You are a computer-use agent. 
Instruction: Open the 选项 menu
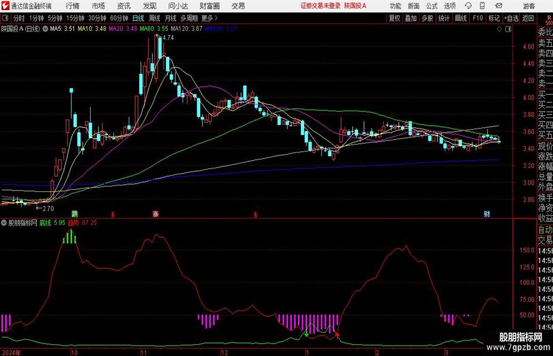click(449, 6)
